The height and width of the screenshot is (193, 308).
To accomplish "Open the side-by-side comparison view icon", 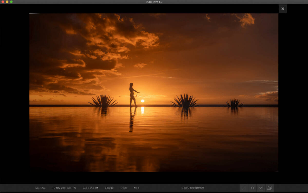I will [261, 188].
